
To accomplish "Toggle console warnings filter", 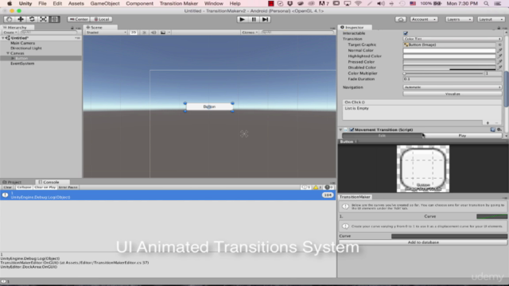I will [x=317, y=187].
